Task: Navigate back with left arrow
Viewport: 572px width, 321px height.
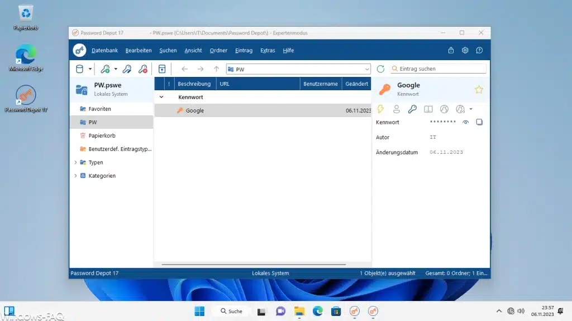Action: click(x=184, y=69)
